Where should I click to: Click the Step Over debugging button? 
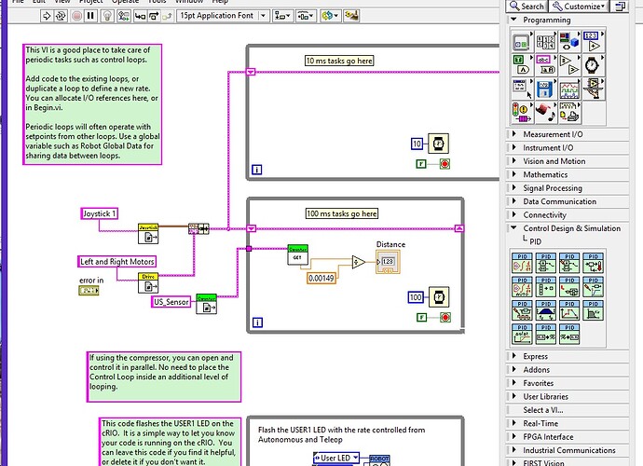click(x=154, y=16)
